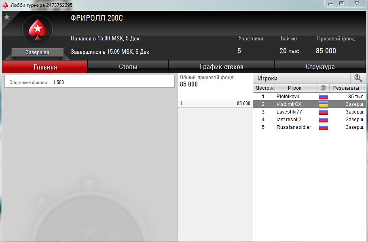
Task: Select the player row Laveshki77
Action: coord(309,112)
